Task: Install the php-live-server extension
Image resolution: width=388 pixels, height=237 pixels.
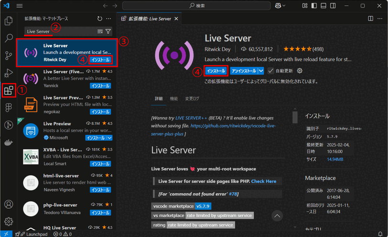Action: [100, 213]
